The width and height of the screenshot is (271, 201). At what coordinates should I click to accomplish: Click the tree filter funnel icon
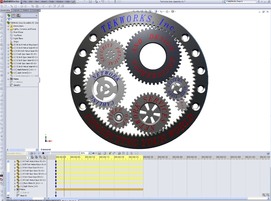9,20
